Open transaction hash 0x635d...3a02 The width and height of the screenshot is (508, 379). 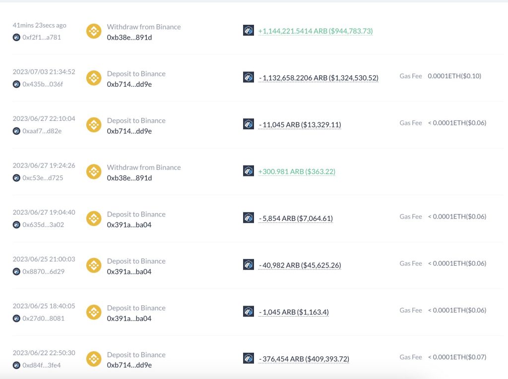coord(43,224)
